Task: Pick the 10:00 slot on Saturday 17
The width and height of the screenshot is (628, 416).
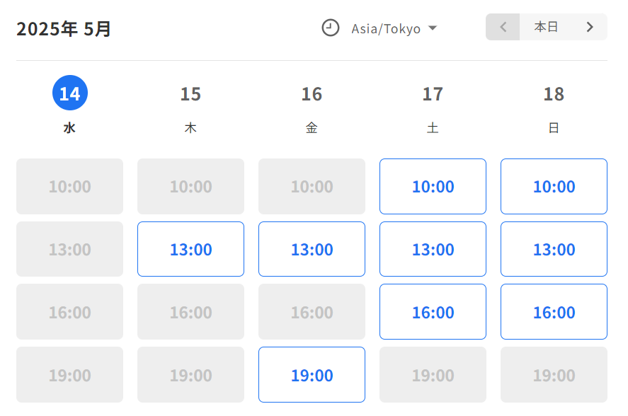Action: 433,186
